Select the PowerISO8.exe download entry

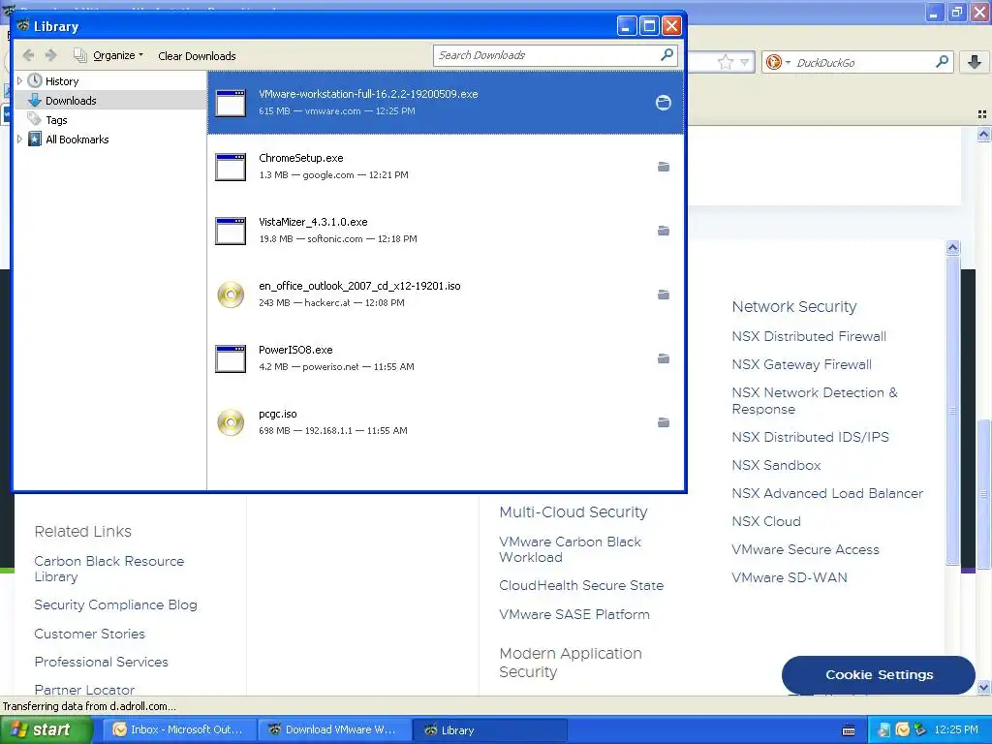[446, 358]
